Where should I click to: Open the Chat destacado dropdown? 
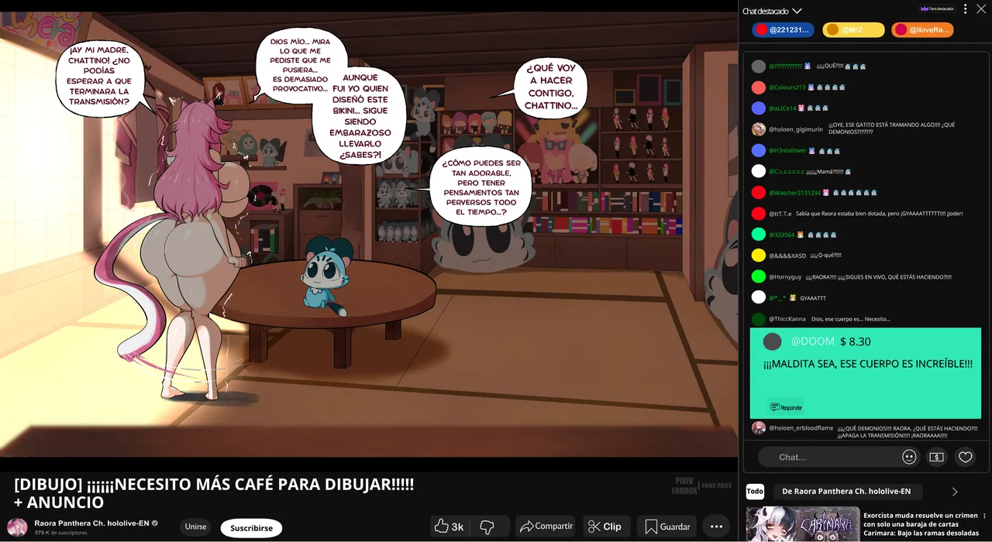click(x=772, y=11)
